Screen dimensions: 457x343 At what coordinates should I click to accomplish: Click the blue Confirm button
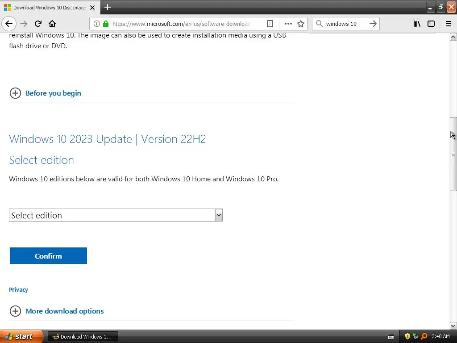(48, 256)
